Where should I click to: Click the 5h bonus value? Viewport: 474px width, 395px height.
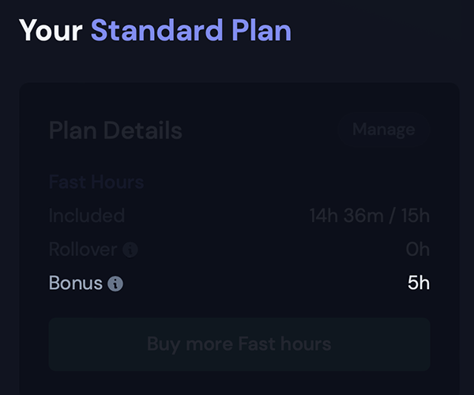(x=419, y=283)
